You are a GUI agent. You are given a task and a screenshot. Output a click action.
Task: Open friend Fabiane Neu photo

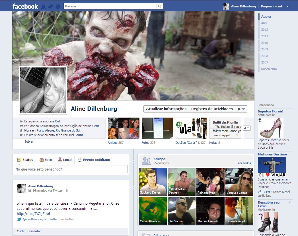click(210, 182)
